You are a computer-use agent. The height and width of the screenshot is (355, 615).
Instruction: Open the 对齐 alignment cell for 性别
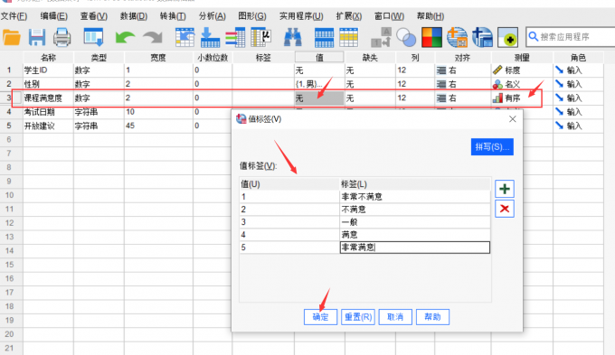point(463,84)
